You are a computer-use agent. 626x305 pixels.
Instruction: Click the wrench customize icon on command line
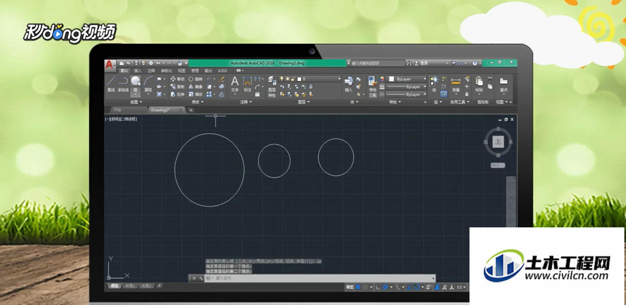pos(201,278)
